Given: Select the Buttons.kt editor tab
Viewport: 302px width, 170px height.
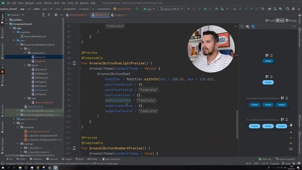Looking at the screenshot, I should tap(100, 15).
